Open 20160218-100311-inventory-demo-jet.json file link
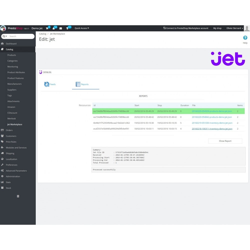Screen dimensions: 250x250 tap(212, 129)
